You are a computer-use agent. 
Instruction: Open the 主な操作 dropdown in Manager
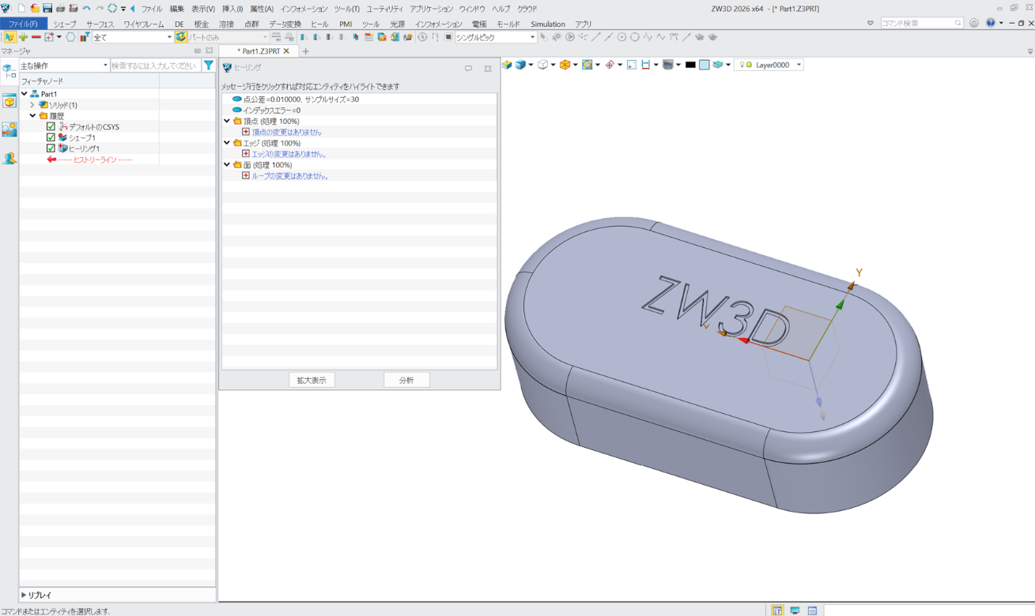[105, 66]
